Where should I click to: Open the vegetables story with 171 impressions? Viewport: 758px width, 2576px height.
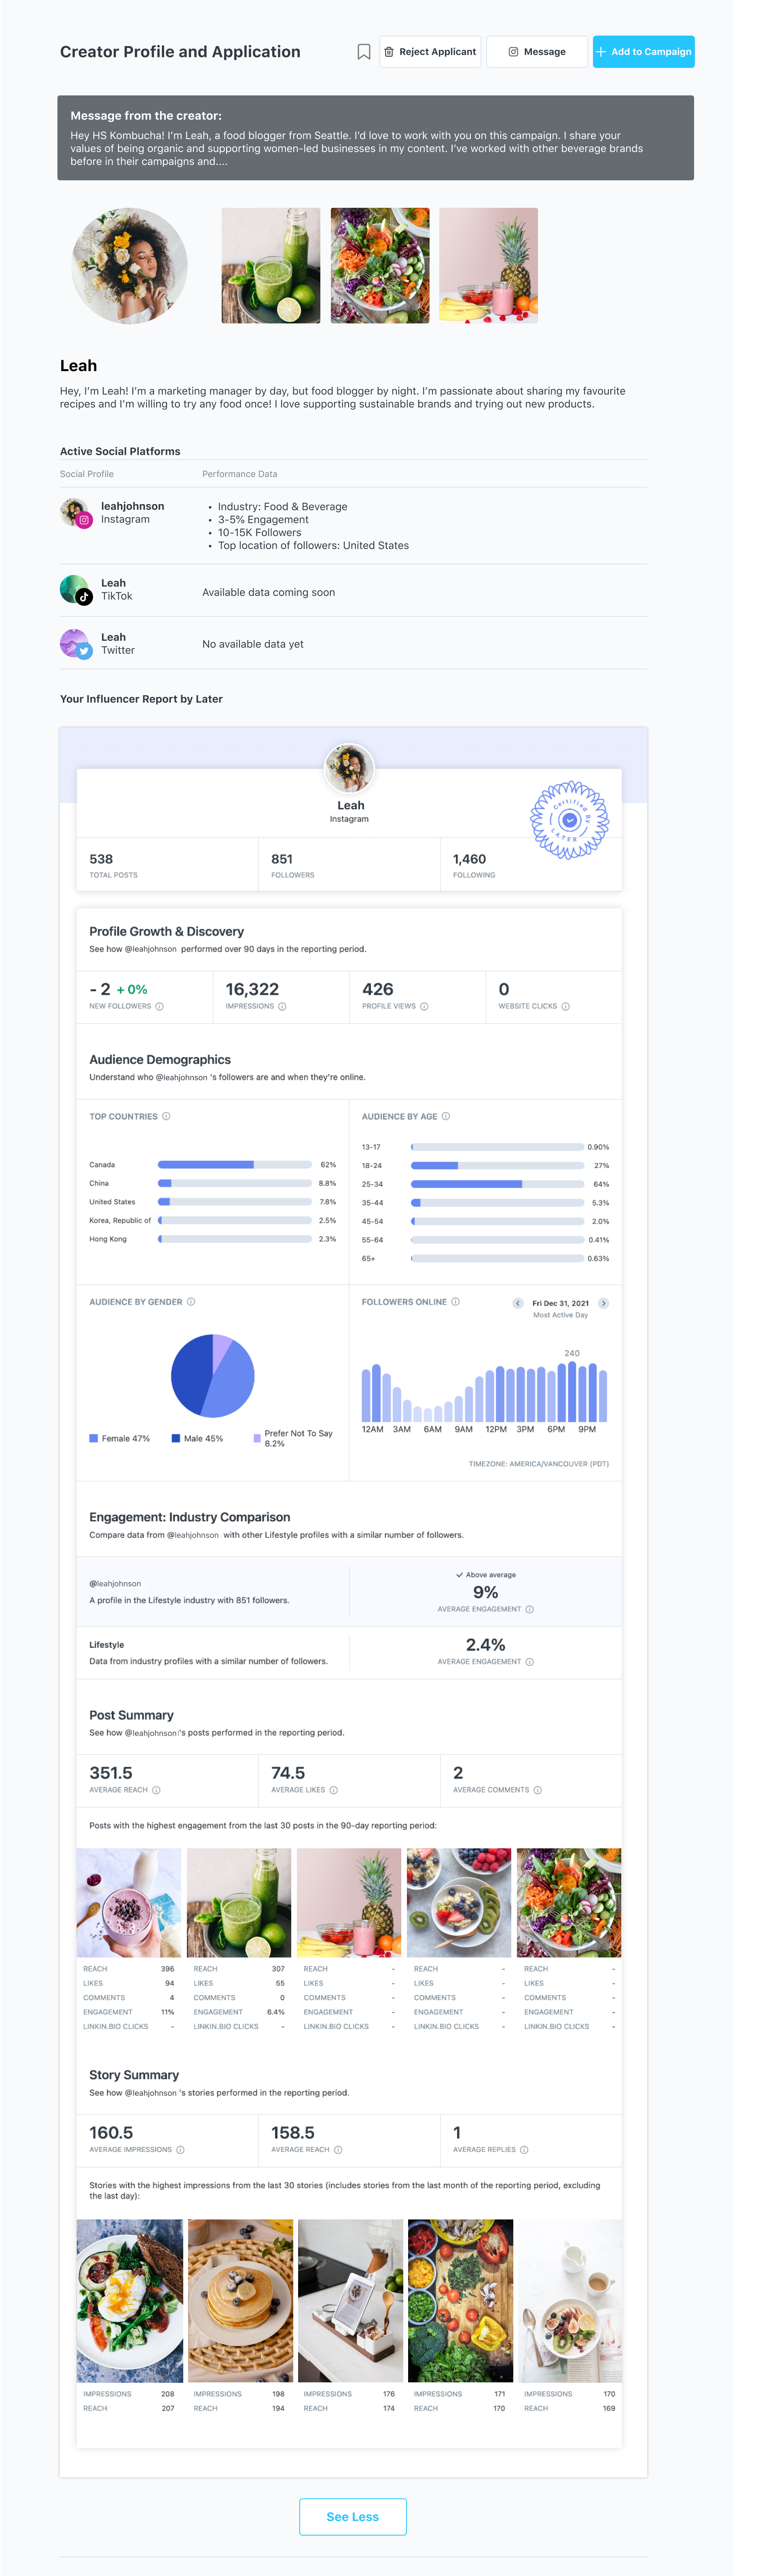(460, 2301)
